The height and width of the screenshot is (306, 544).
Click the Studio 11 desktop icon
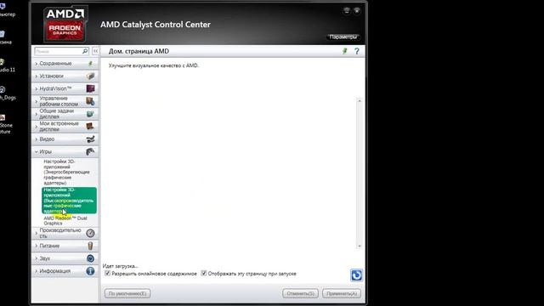[x=7, y=66]
